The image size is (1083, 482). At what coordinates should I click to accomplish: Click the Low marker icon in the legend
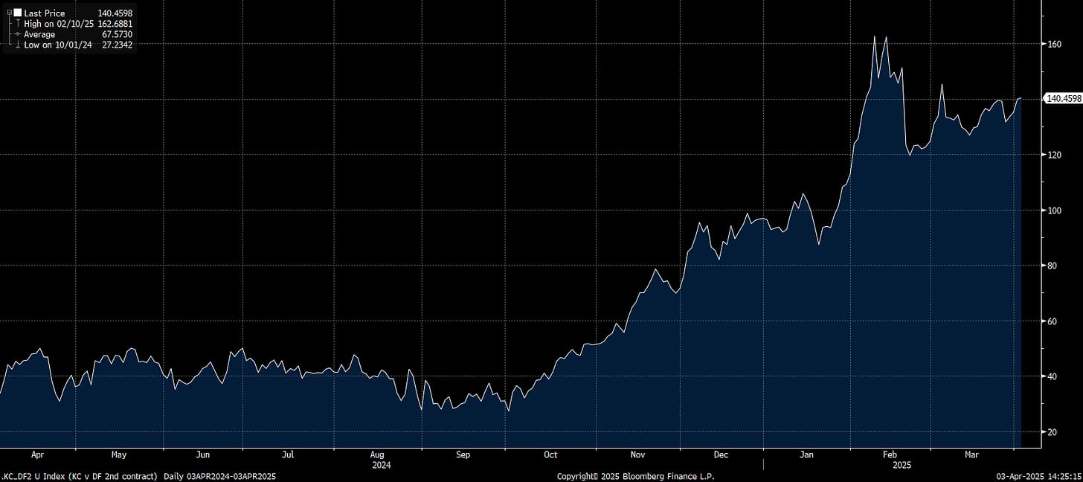point(17,45)
